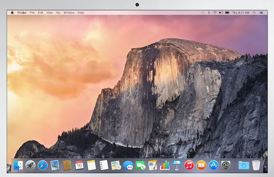Open the Contacts book icon
The width and height of the screenshot is (274, 177).
67,165
